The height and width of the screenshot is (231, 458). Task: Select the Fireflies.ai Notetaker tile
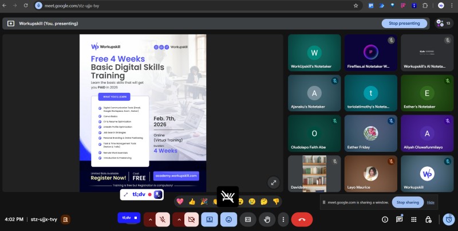pyautogui.click(x=370, y=53)
